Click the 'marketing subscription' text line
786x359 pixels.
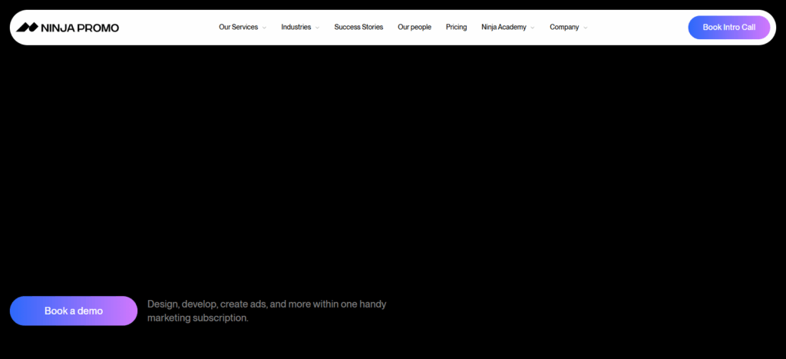pos(198,318)
